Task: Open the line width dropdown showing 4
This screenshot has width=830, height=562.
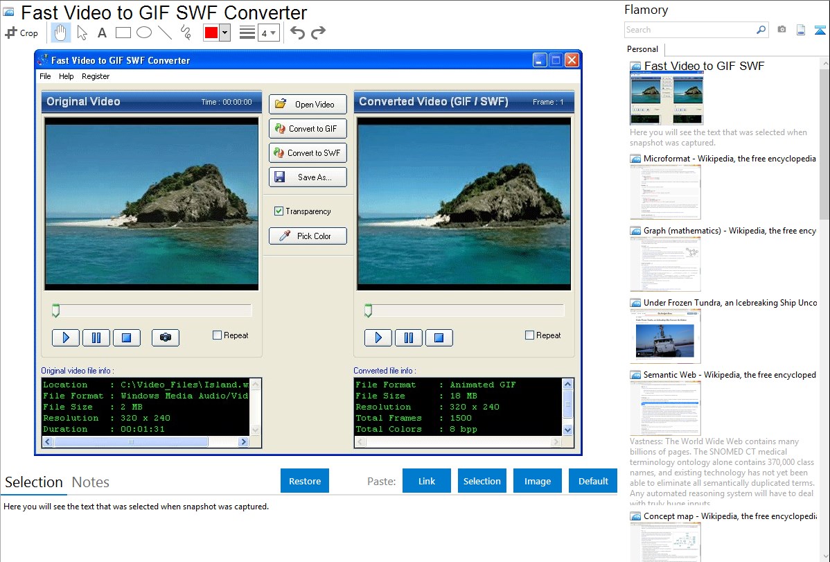Action: click(x=269, y=33)
